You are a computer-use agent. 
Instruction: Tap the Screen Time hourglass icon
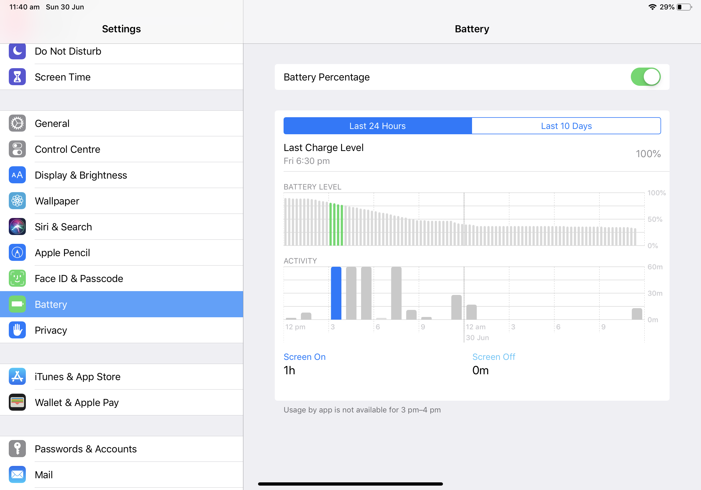[17, 77]
